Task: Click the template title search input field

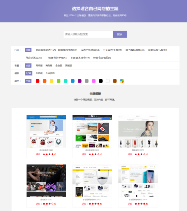Action: point(88,34)
